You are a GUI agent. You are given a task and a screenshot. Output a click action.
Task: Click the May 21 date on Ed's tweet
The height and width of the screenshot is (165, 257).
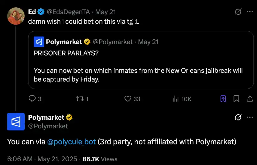106,12
